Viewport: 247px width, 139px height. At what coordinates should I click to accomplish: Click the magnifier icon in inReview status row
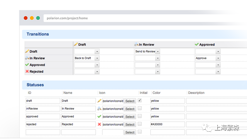[99, 108]
